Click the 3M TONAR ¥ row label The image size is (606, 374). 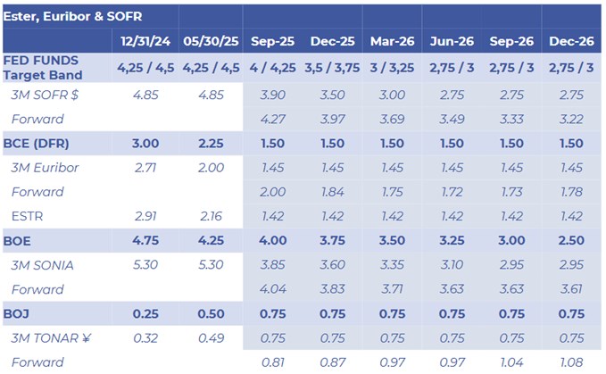[48, 337]
